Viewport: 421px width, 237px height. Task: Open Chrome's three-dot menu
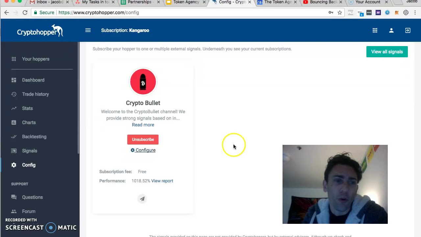415,13
